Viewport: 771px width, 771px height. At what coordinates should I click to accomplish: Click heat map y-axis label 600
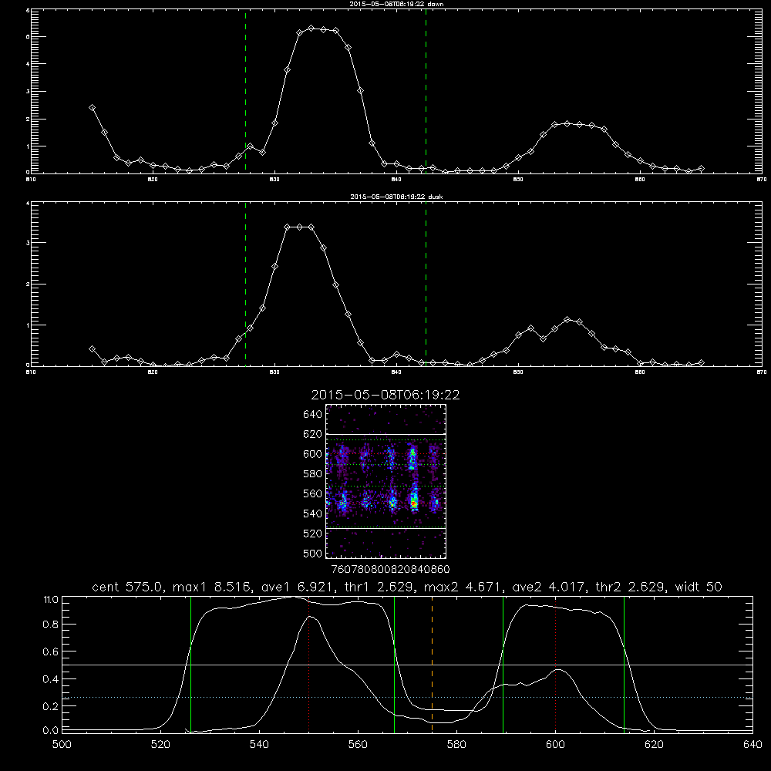point(312,454)
